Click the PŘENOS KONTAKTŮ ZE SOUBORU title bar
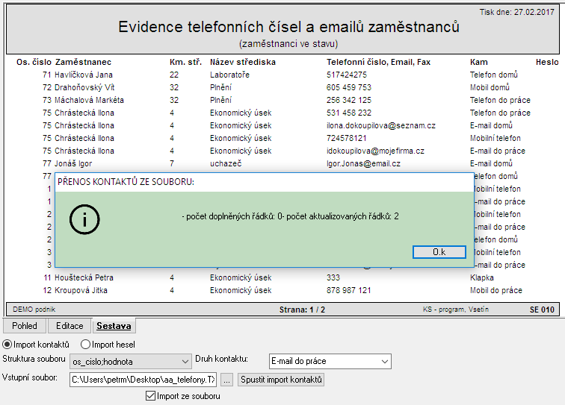Image resolution: width=565 pixels, height=405 pixels. 264,182
